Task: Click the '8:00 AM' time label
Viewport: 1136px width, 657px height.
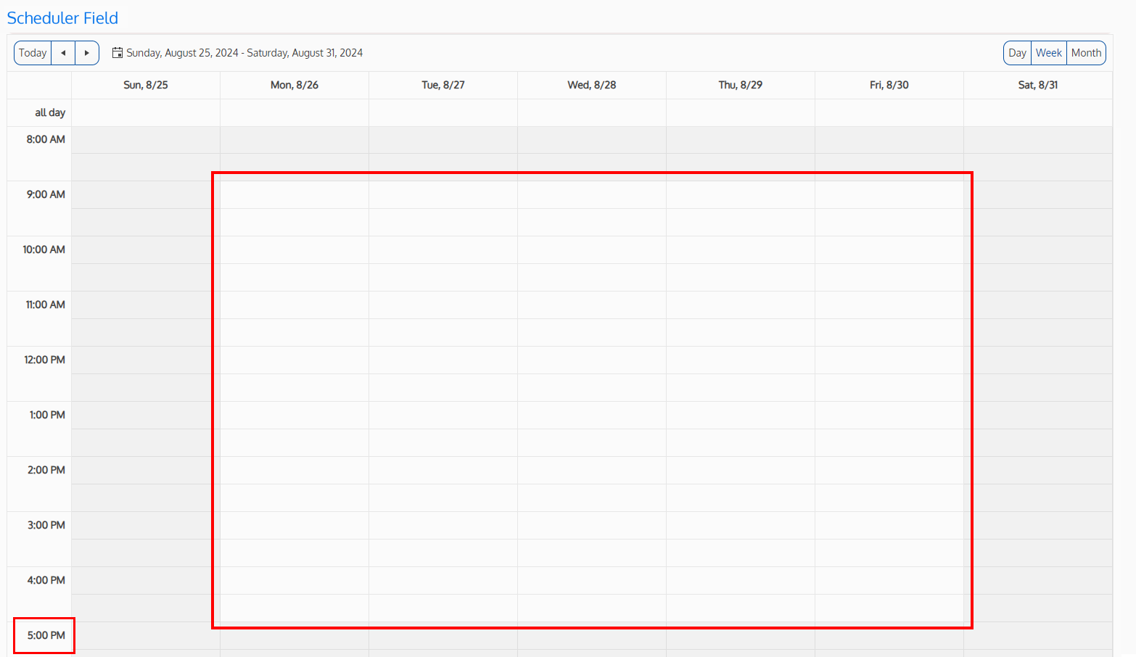Action: pyautogui.click(x=46, y=139)
